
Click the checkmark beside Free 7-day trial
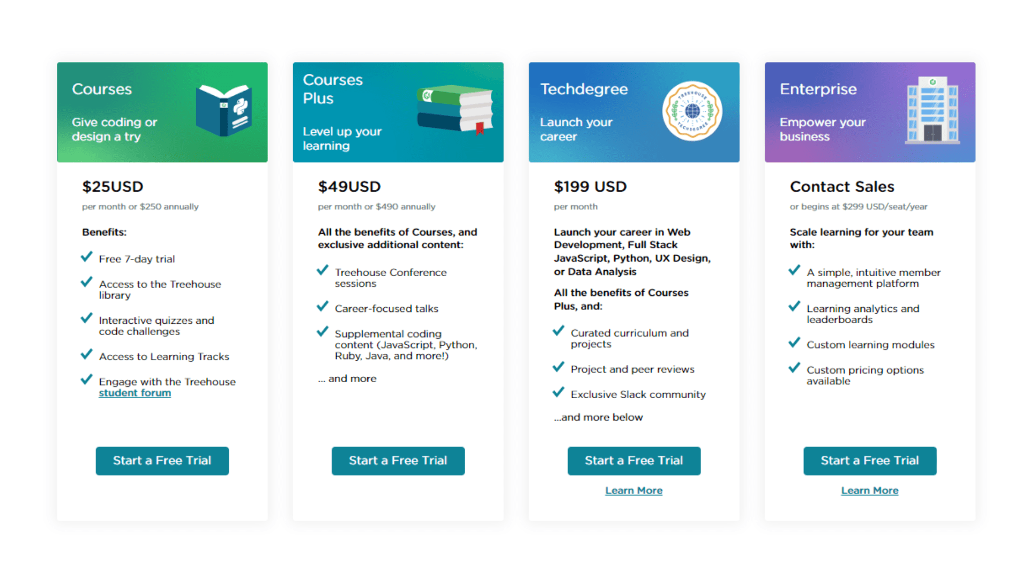pyautogui.click(x=87, y=256)
